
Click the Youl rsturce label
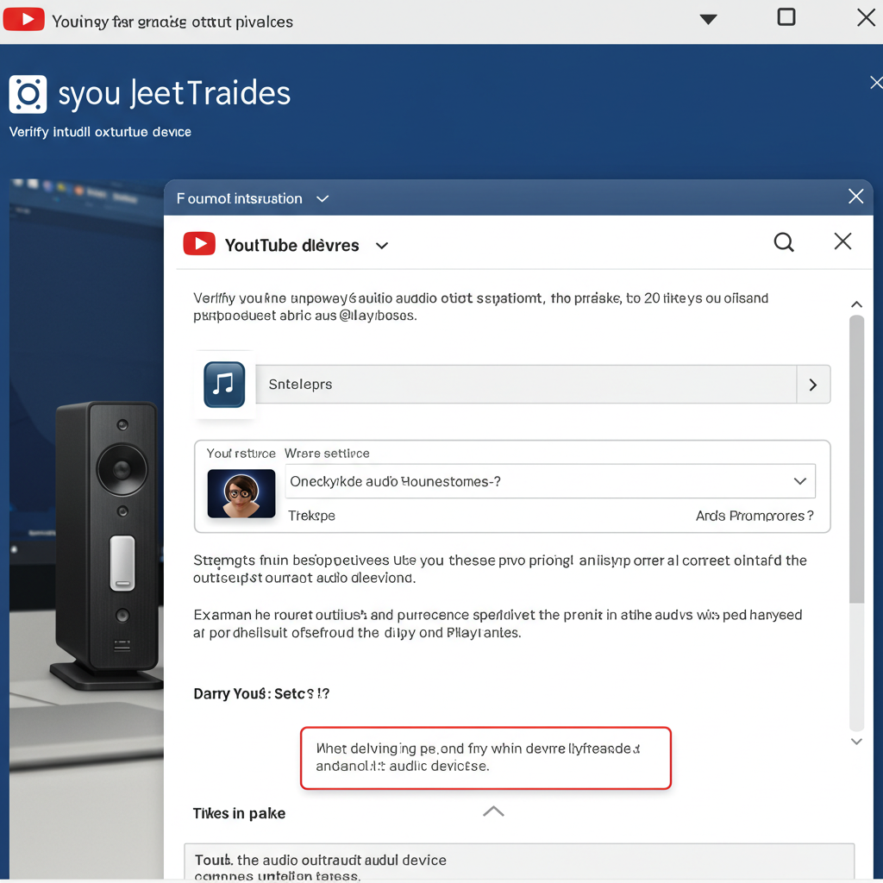click(241, 454)
